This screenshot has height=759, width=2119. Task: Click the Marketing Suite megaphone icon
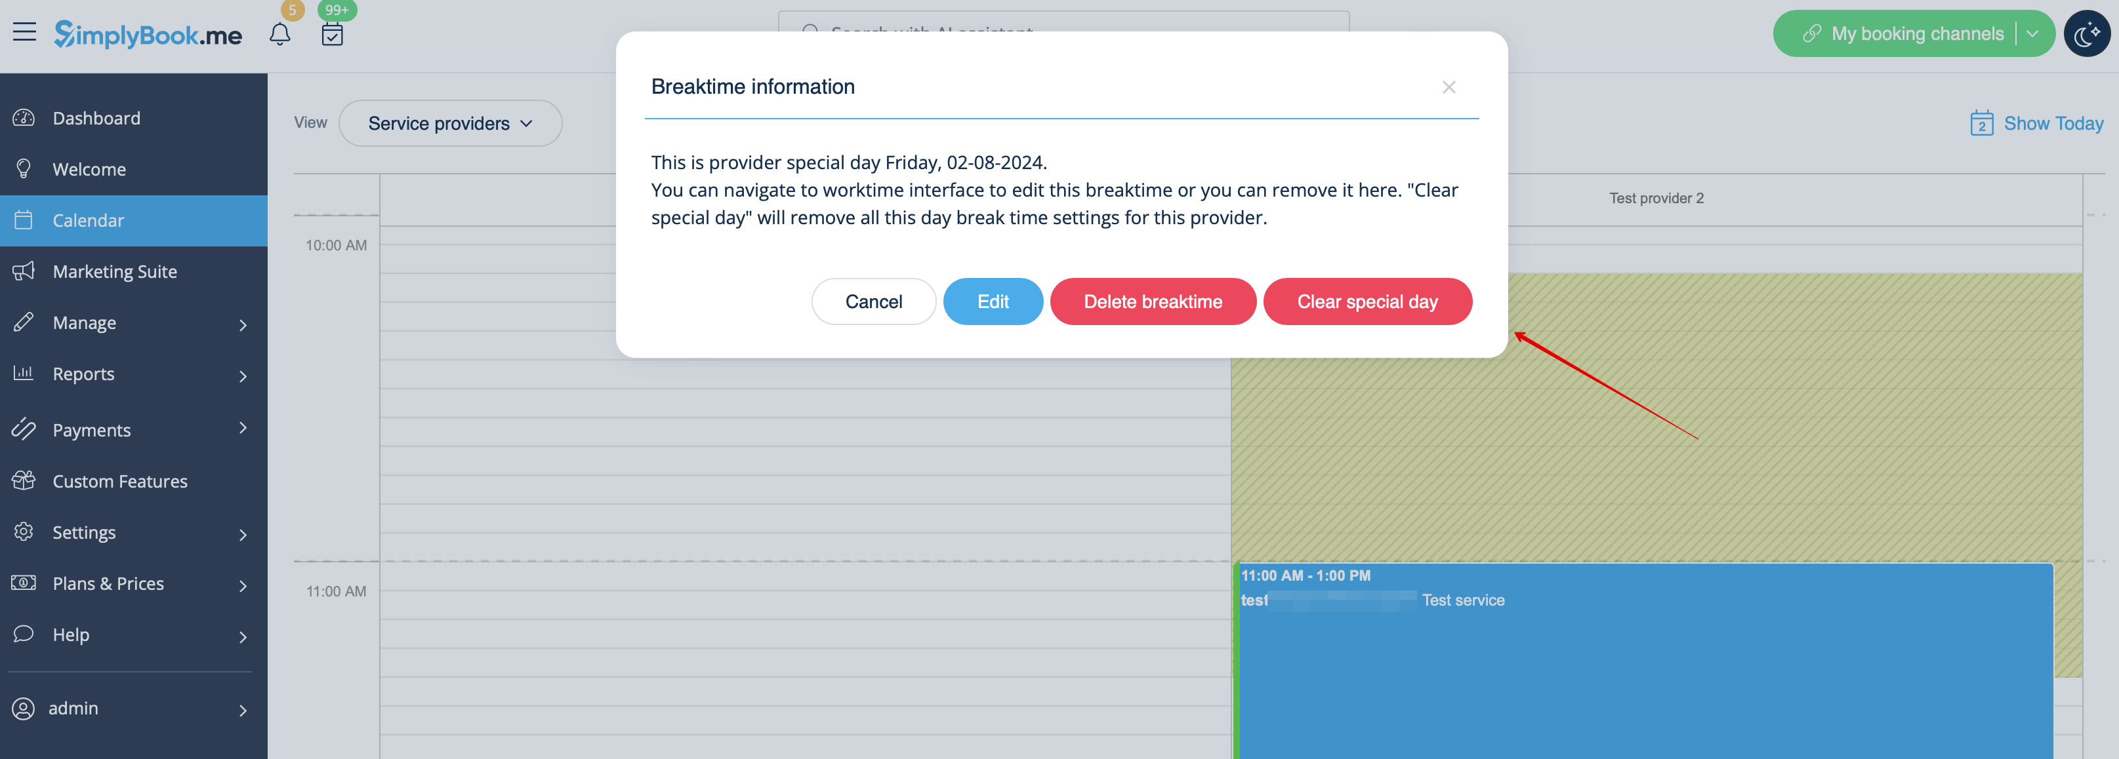pyautogui.click(x=24, y=270)
